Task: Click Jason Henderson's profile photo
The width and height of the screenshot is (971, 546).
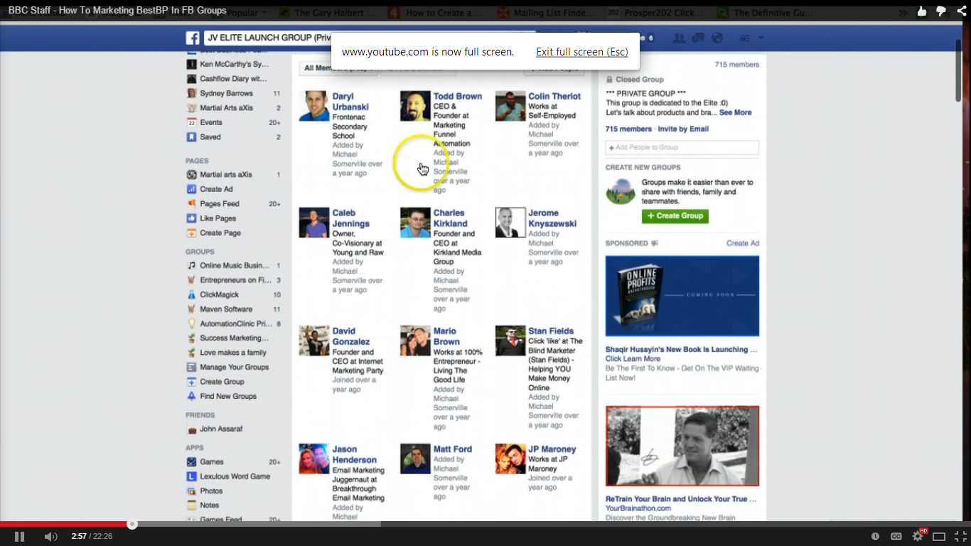Action: 313,459
